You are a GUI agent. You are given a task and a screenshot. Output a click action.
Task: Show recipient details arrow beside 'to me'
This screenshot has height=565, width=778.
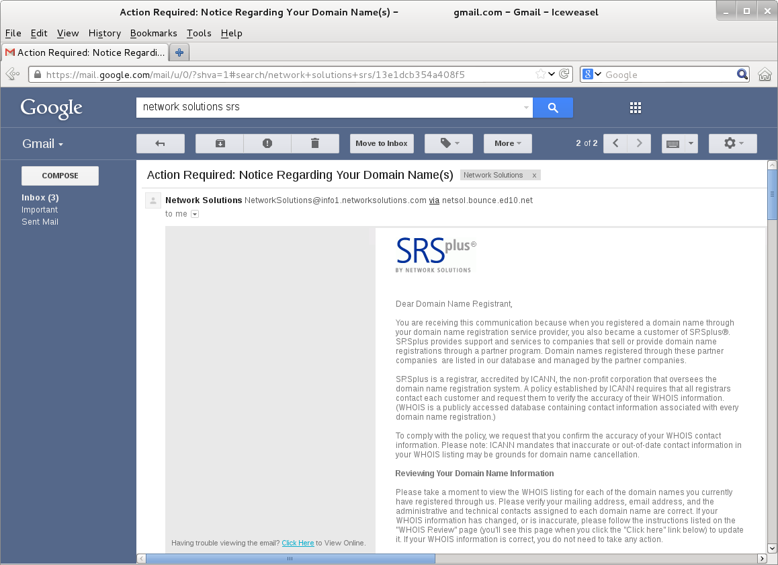click(x=195, y=214)
